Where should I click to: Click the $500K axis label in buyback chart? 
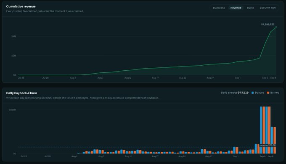click(x=13, y=110)
